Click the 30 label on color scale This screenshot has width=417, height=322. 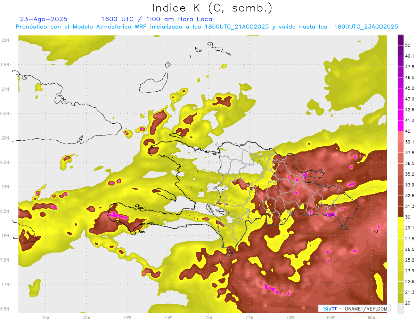tap(408, 217)
